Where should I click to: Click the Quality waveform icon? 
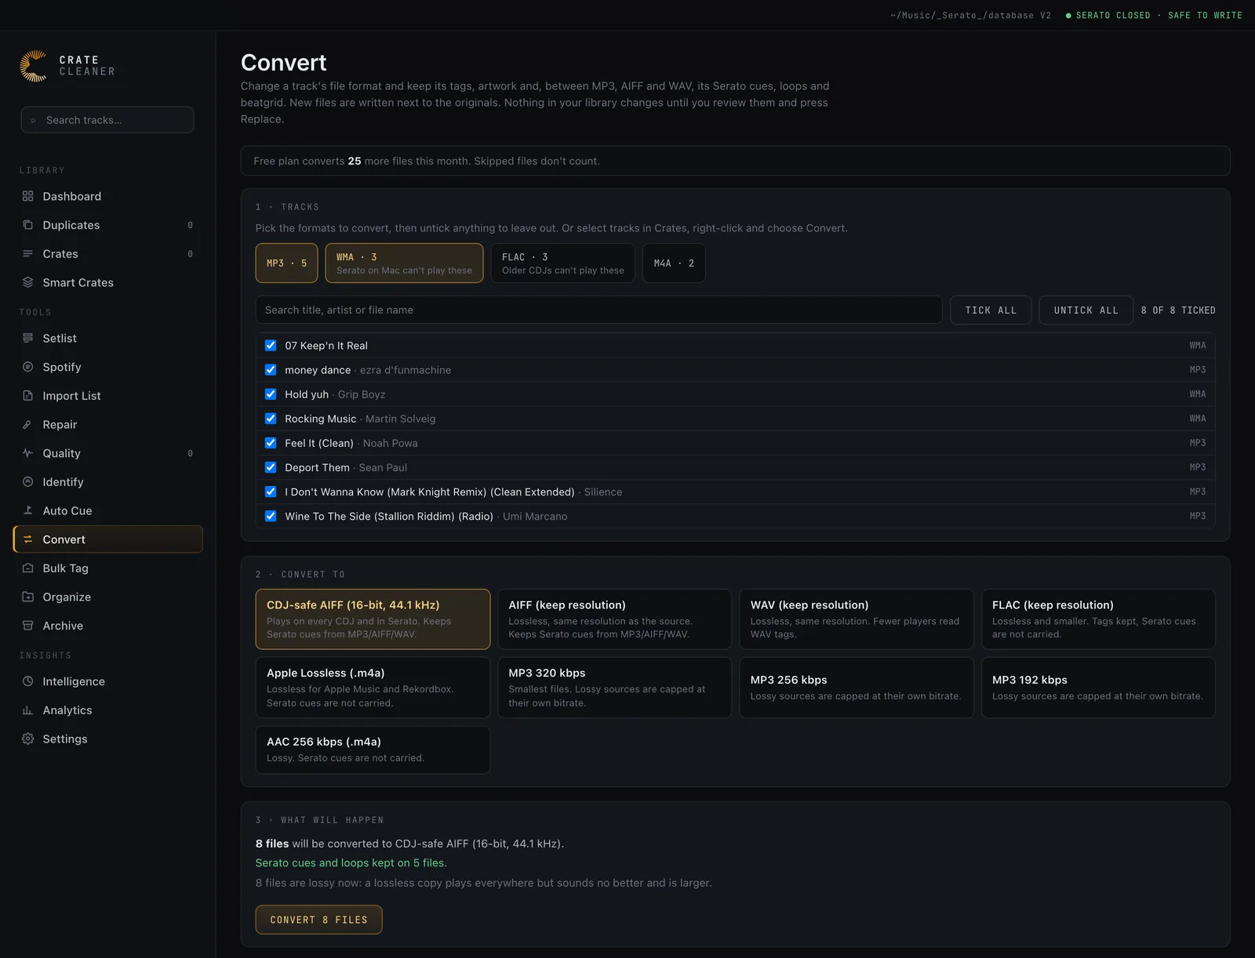(28, 453)
